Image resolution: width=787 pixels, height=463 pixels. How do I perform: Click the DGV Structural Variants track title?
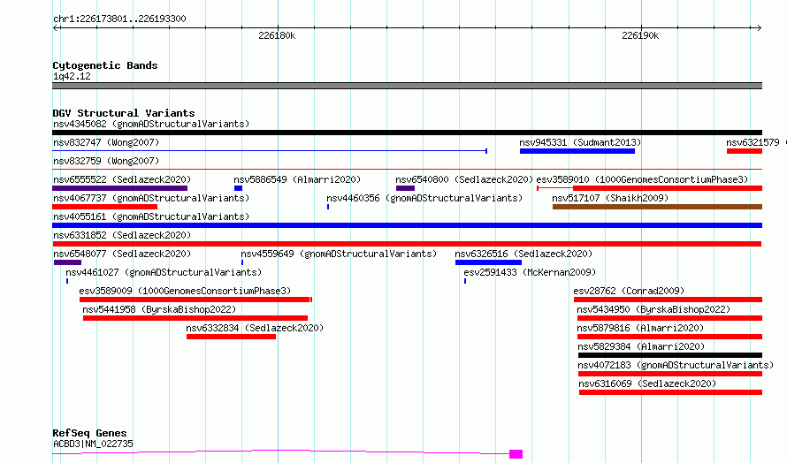tap(124, 113)
